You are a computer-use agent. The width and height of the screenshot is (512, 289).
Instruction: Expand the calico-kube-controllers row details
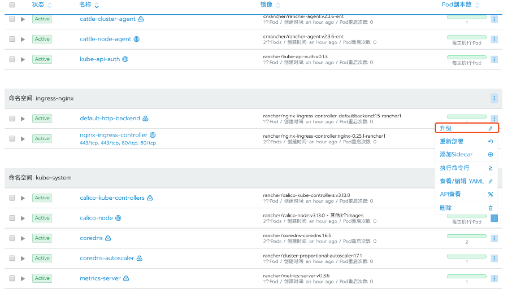point(23,198)
